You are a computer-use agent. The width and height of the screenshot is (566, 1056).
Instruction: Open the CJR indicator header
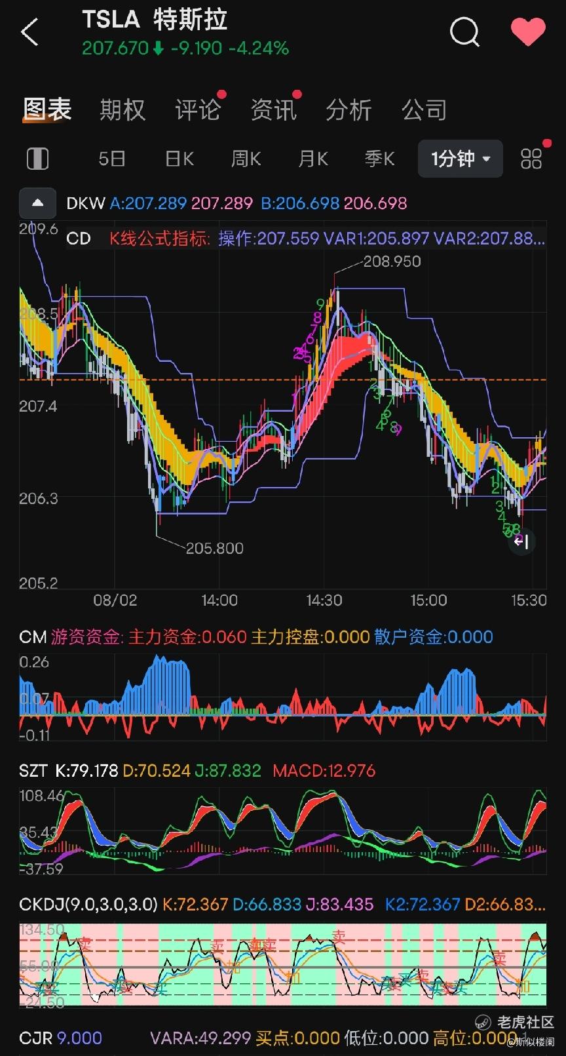tap(60, 1038)
